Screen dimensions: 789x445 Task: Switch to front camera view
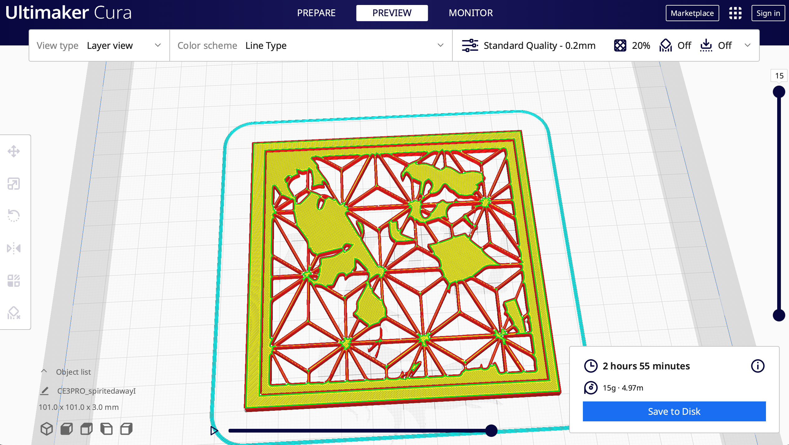[67, 429]
